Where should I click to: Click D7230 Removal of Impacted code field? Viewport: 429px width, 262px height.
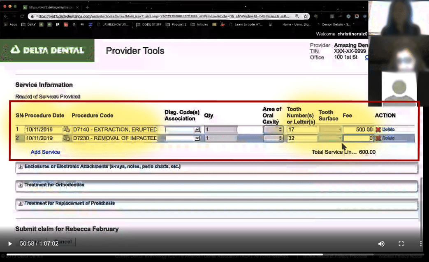click(x=115, y=138)
